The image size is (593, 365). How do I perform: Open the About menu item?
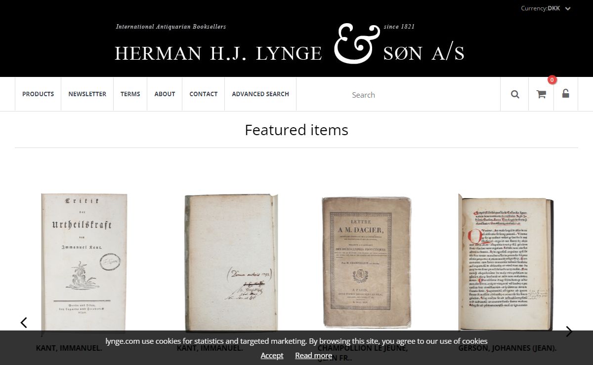point(165,94)
